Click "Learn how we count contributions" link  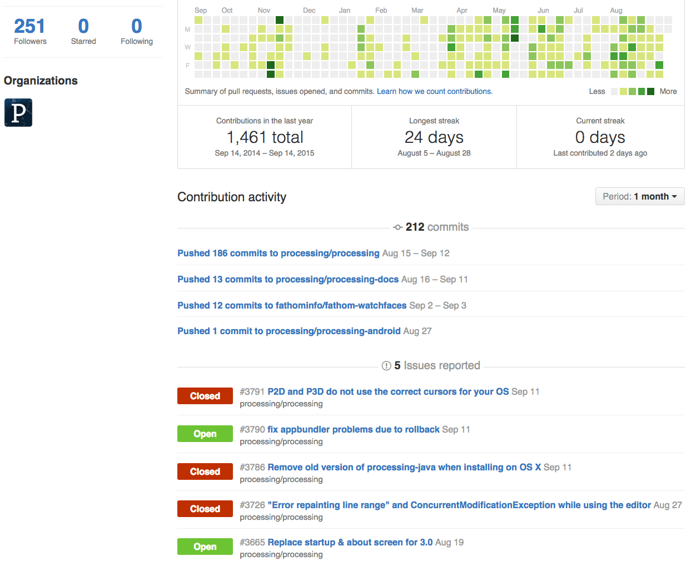[434, 91]
